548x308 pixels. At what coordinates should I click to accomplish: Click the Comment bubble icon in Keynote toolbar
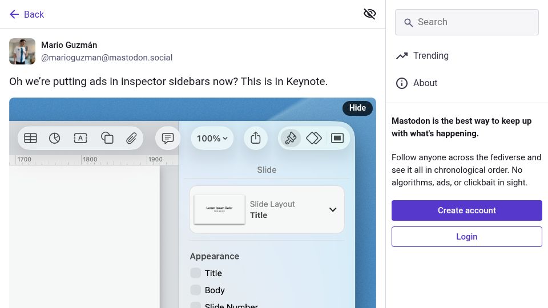[x=168, y=138]
